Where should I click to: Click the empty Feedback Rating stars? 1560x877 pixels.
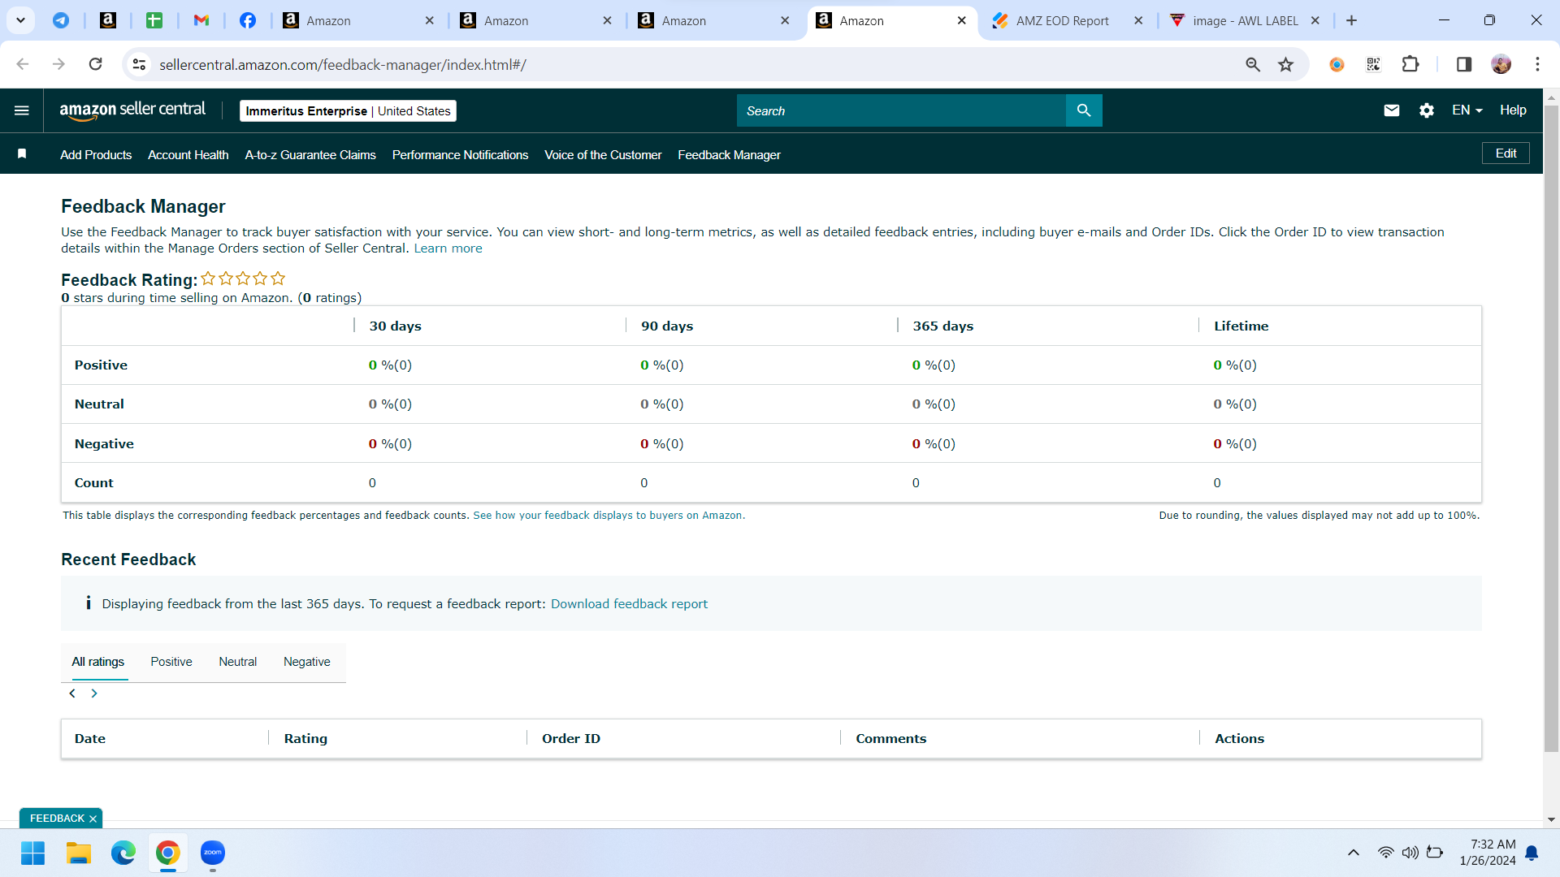(x=243, y=279)
